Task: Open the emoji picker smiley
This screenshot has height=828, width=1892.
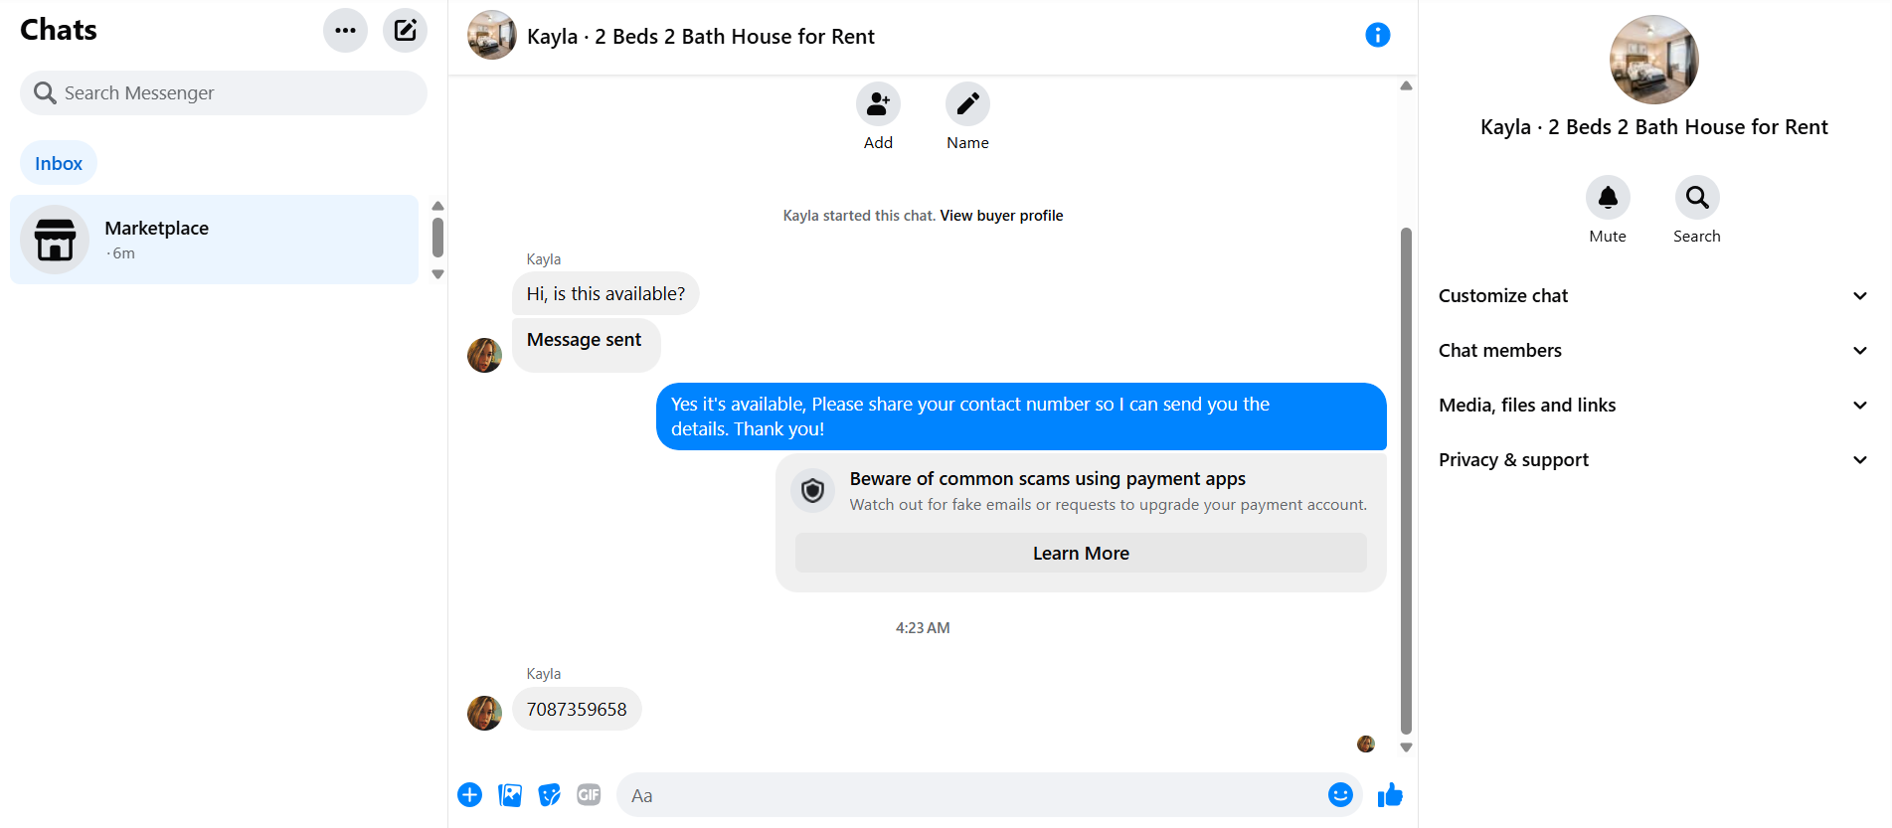Action: (x=1340, y=795)
